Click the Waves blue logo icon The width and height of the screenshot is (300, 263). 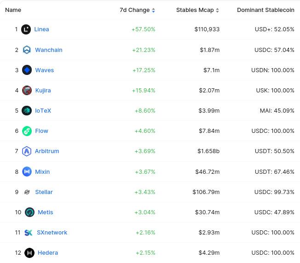[27, 70]
